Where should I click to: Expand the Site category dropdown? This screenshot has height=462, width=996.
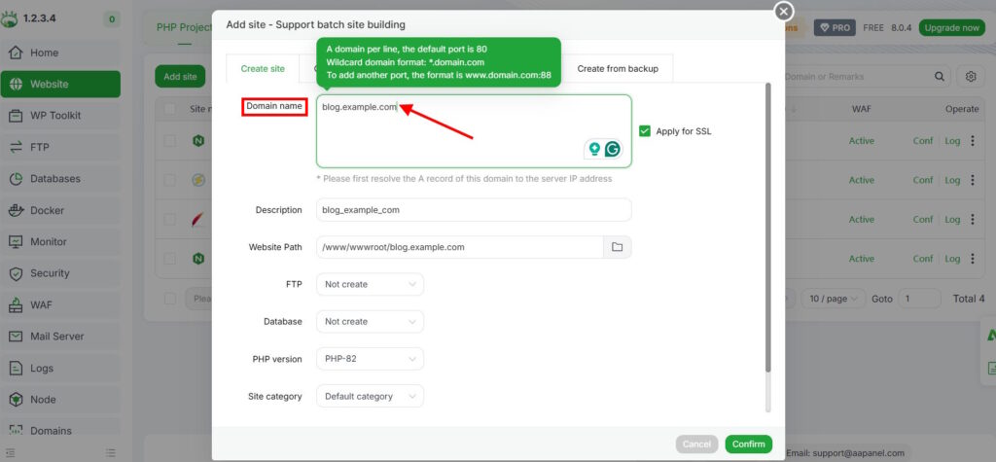[x=370, y=396]
